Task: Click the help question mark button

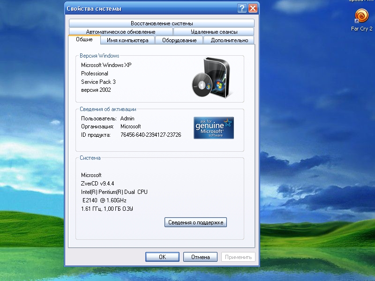Action: pyautogui.click(x=242, y=8)
